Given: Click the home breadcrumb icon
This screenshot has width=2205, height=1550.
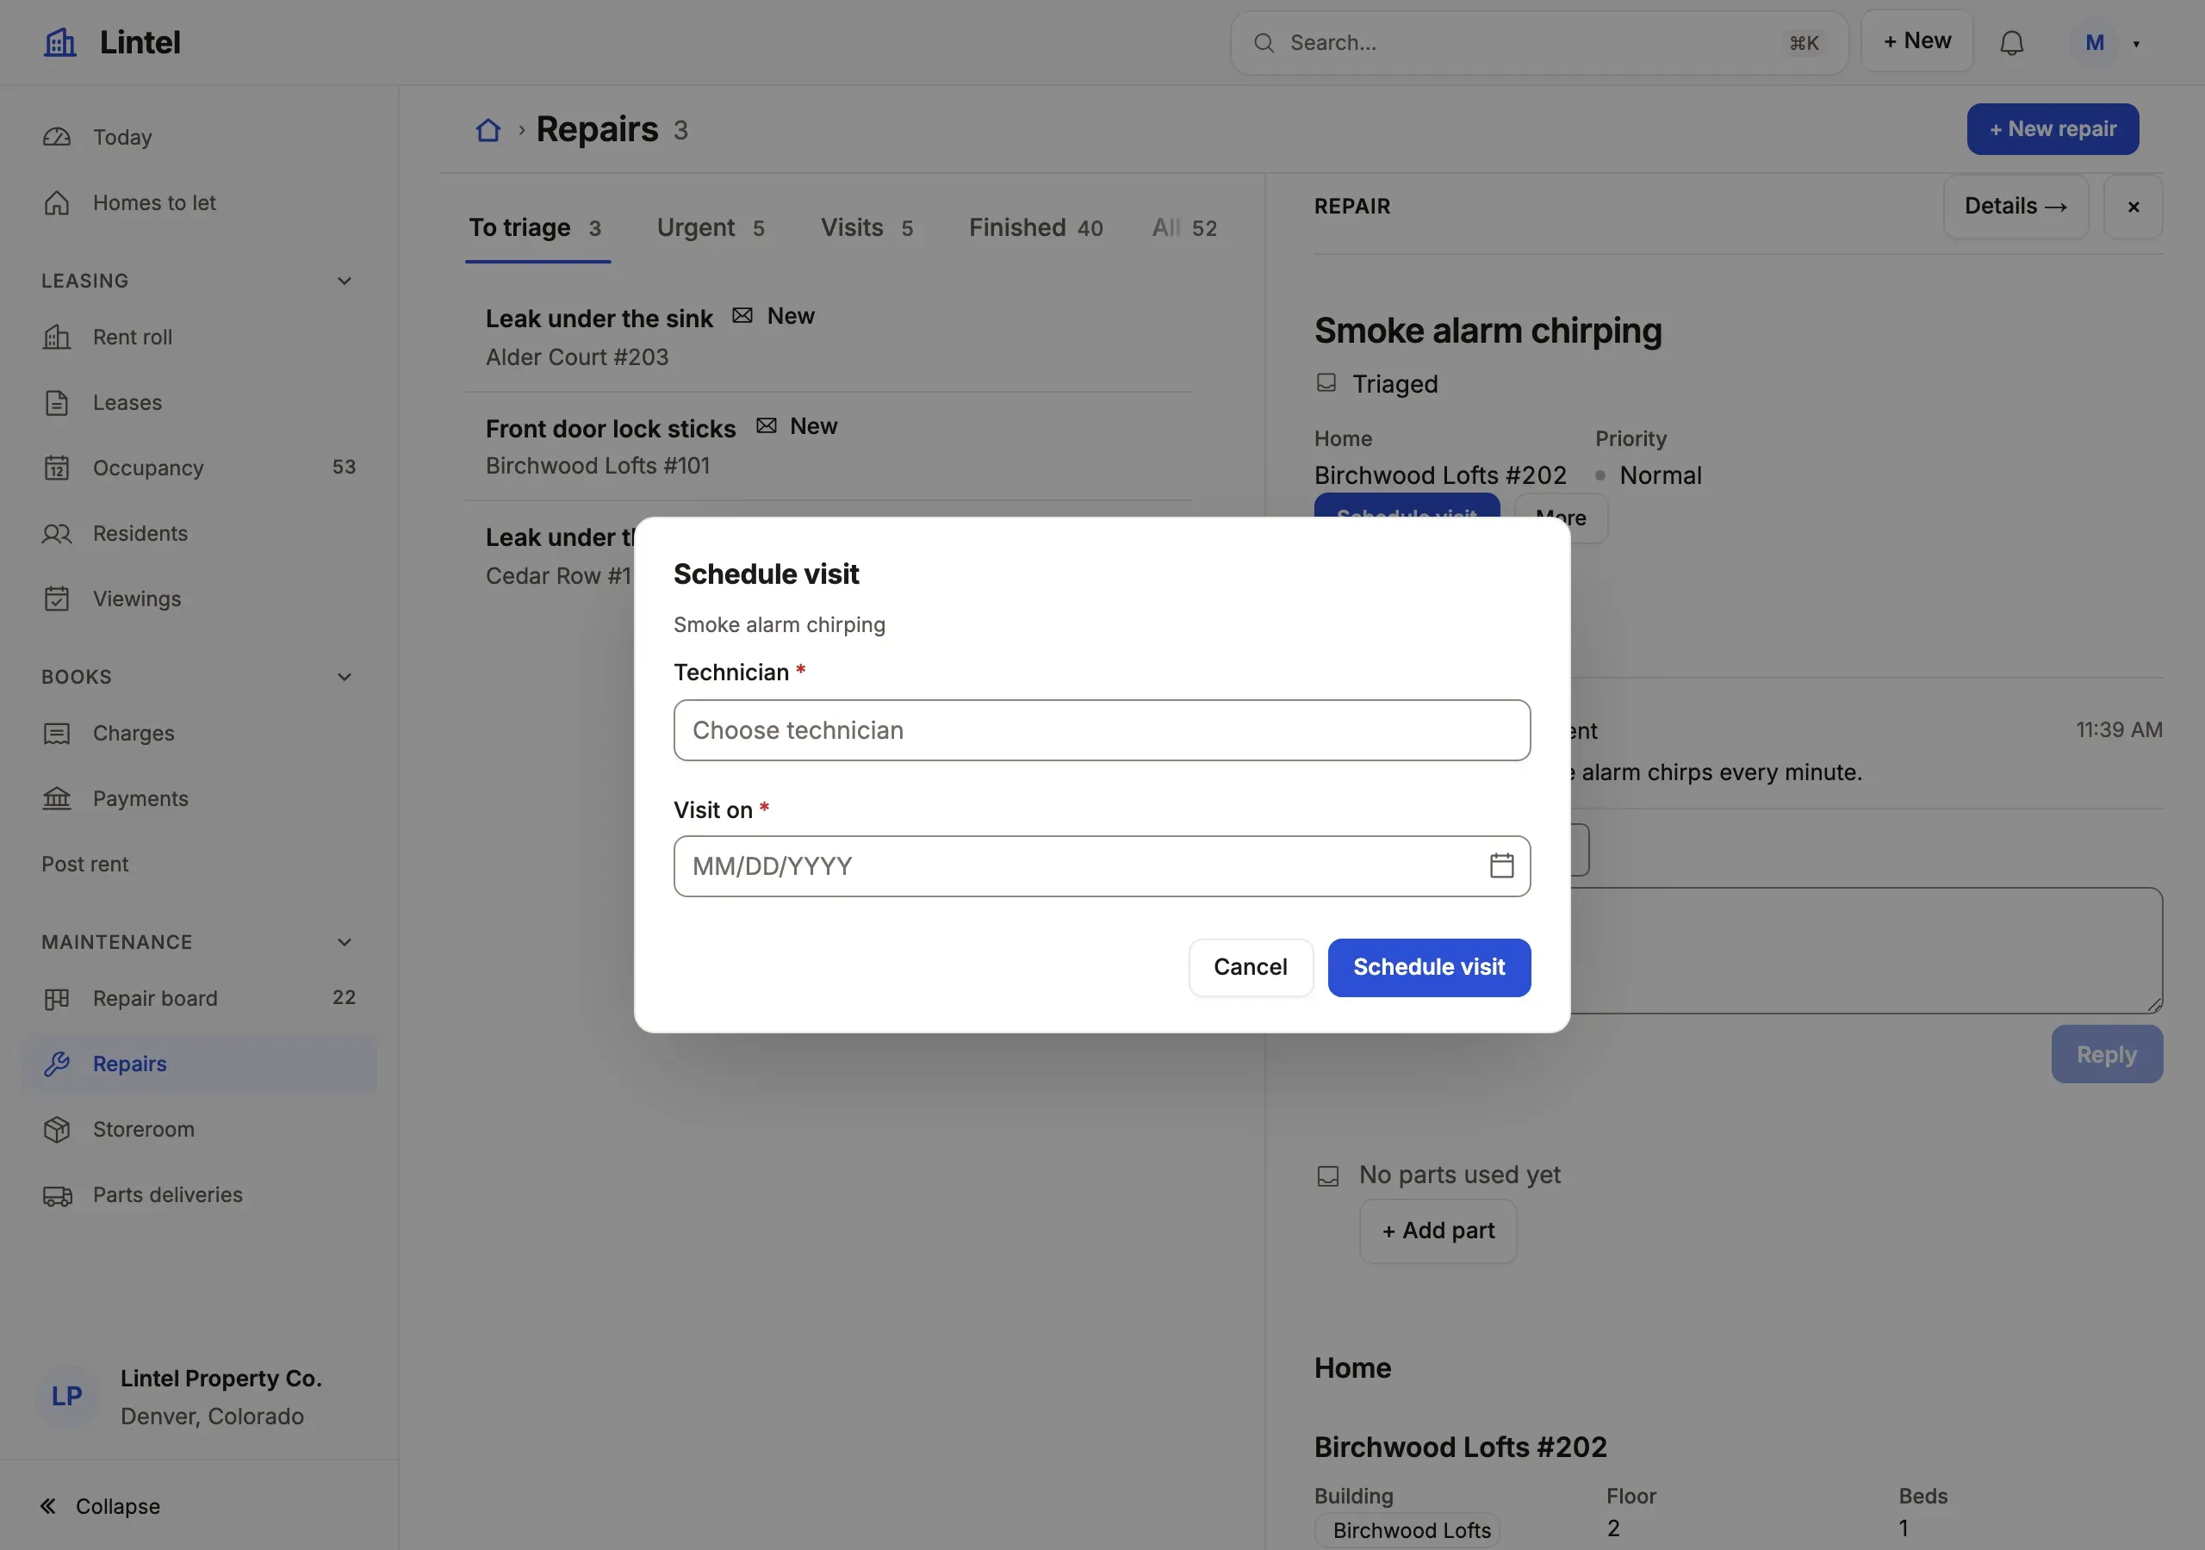Looking at the screenshot, I should 488,130.
